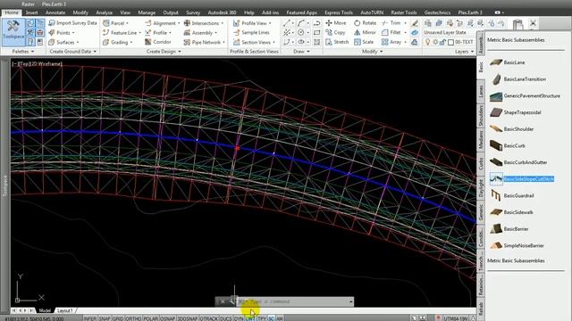The height and width of the screenshot is (321, 572).
Task: Choose the ShapeTrapezoidal subassembly
Action: tap(515, 113)
